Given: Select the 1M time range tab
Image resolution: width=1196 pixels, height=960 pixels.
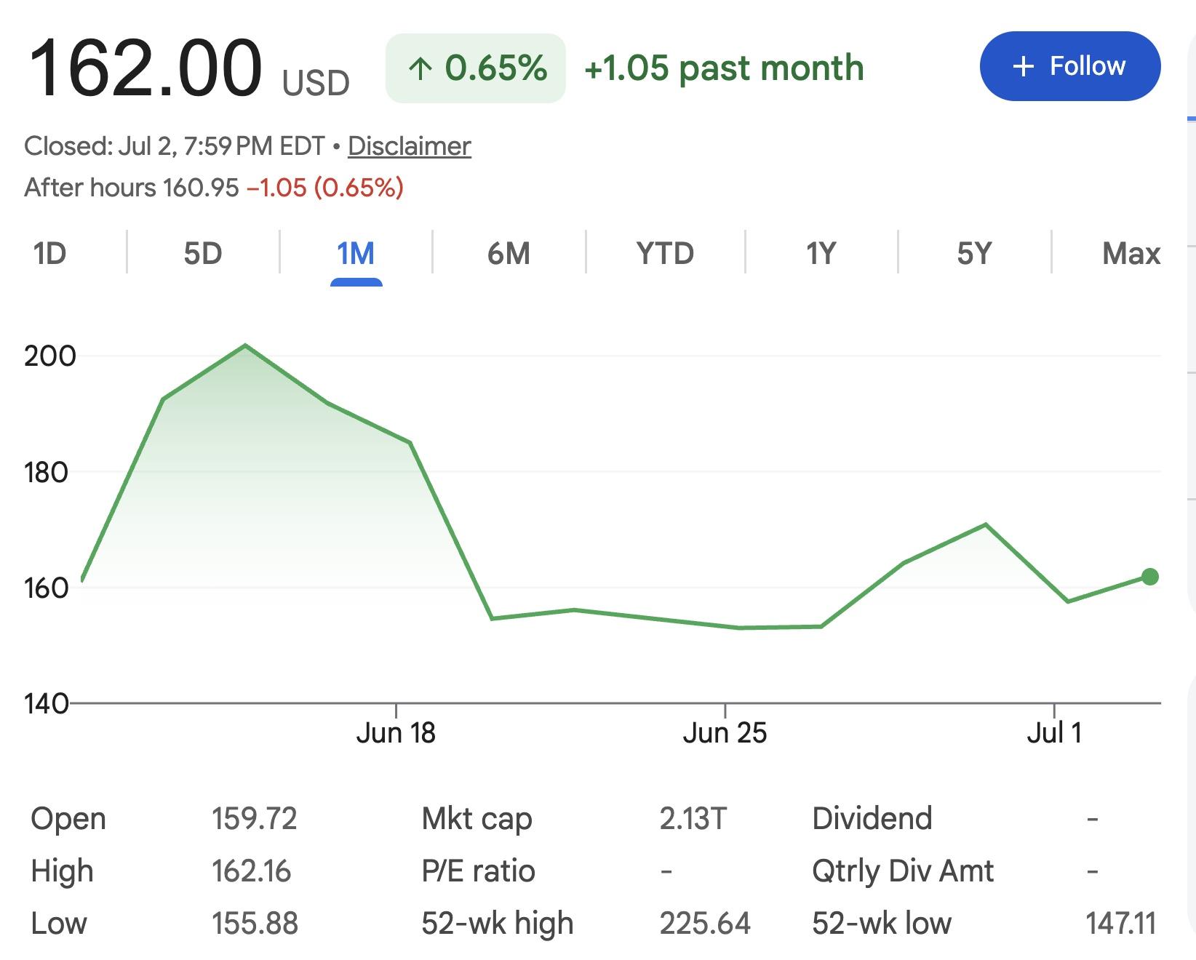Looking at the screenshot, I should tap(356, 253).
